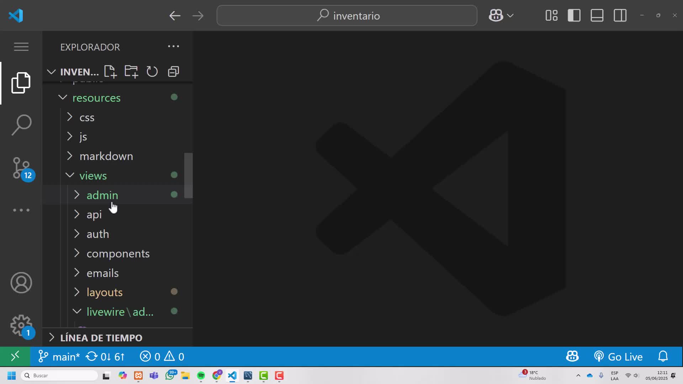683x384 pixels.
Task: Open MySQL Workbench from the taskbar
Action: point(248,375)
